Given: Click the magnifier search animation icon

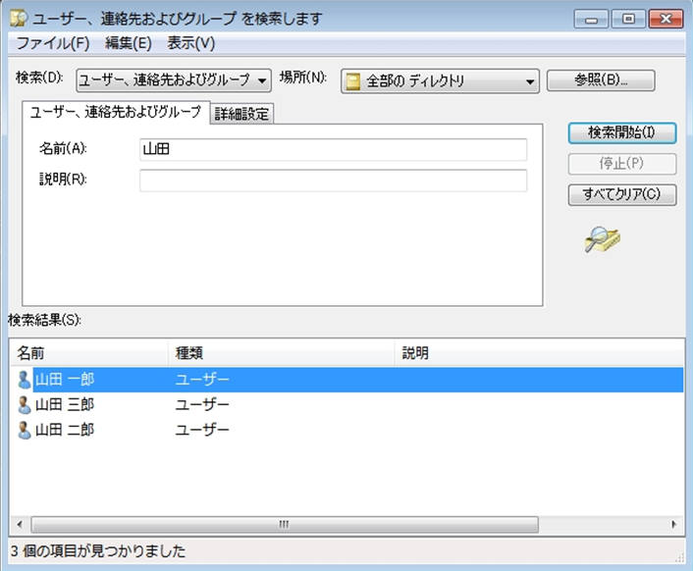Looking at the screenshot, I should click(x=603, y=239).
